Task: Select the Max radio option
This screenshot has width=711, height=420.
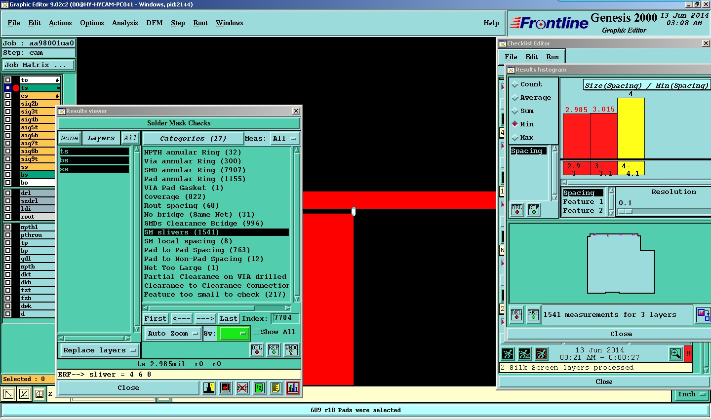Action: [515, 138]
